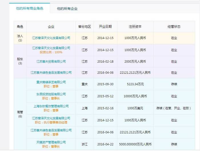Open the 重庆嫩绿茶艺有限公司 company link

click(51, 82)
